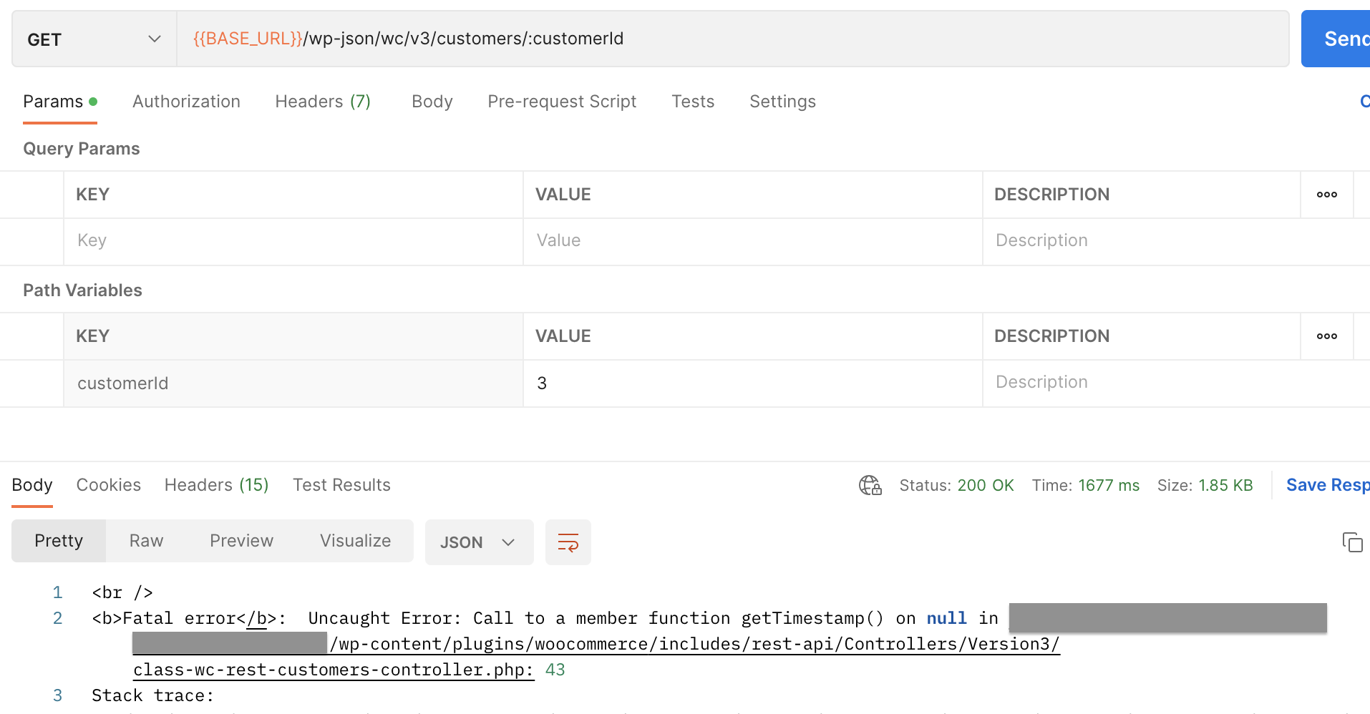Switch to the Authorization tab

pos(186,102)
